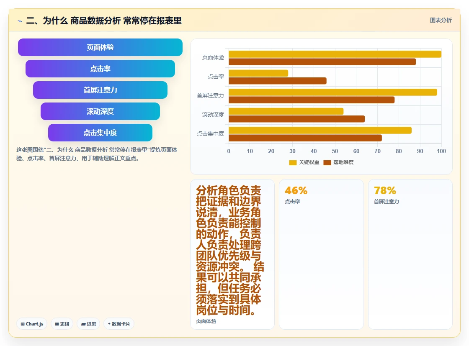Click the 进度 tag chip
Viewport: 469px width, 346px height.
[88, 324]
